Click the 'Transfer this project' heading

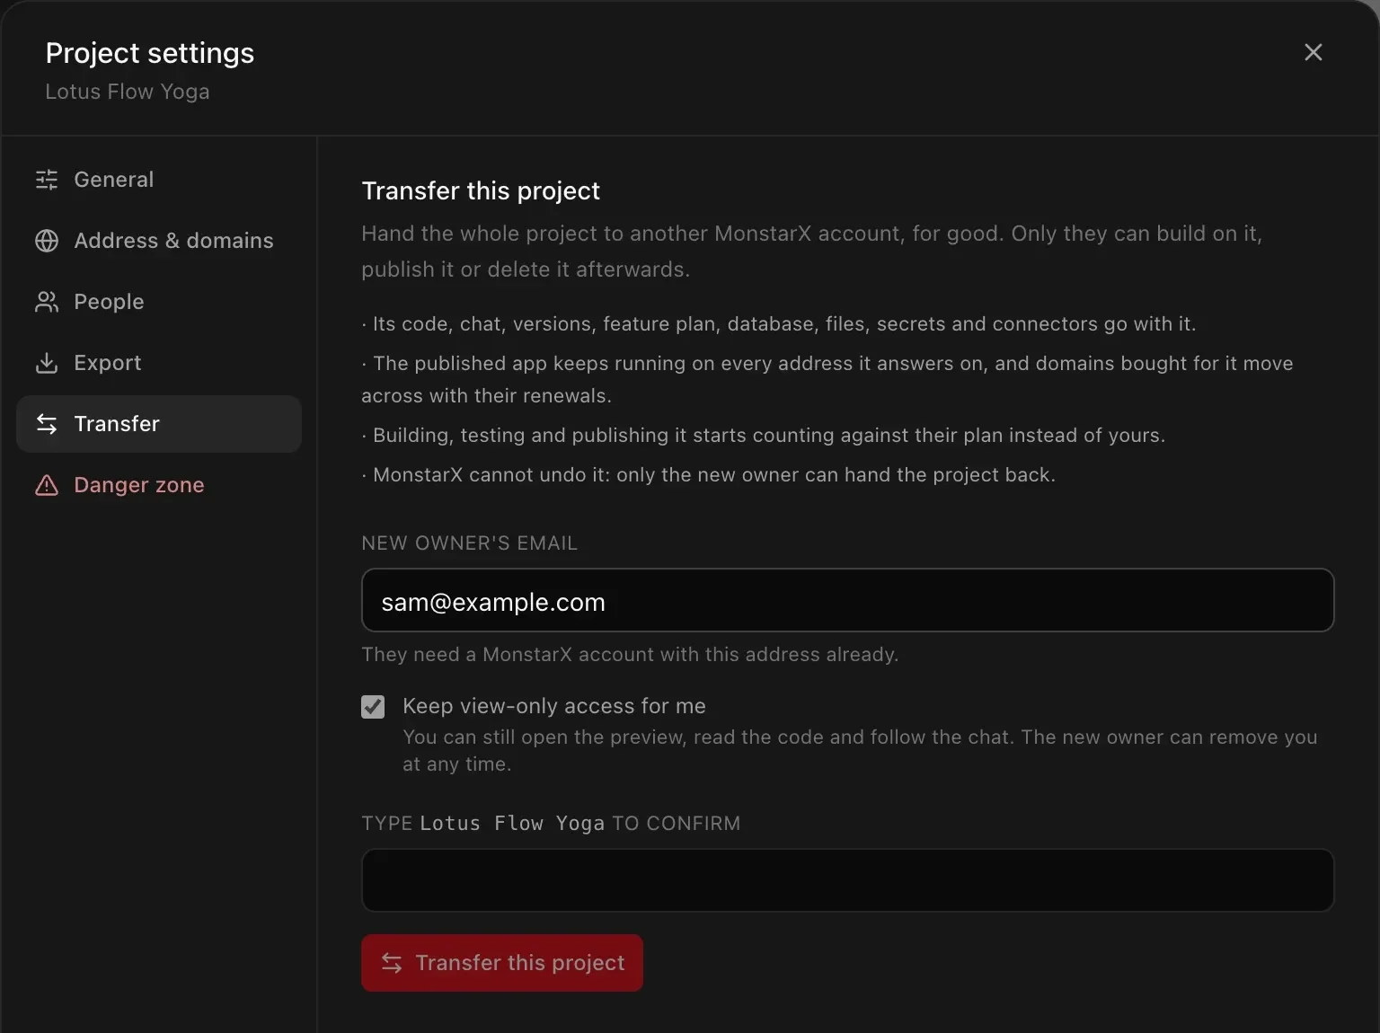coord(481,190)
